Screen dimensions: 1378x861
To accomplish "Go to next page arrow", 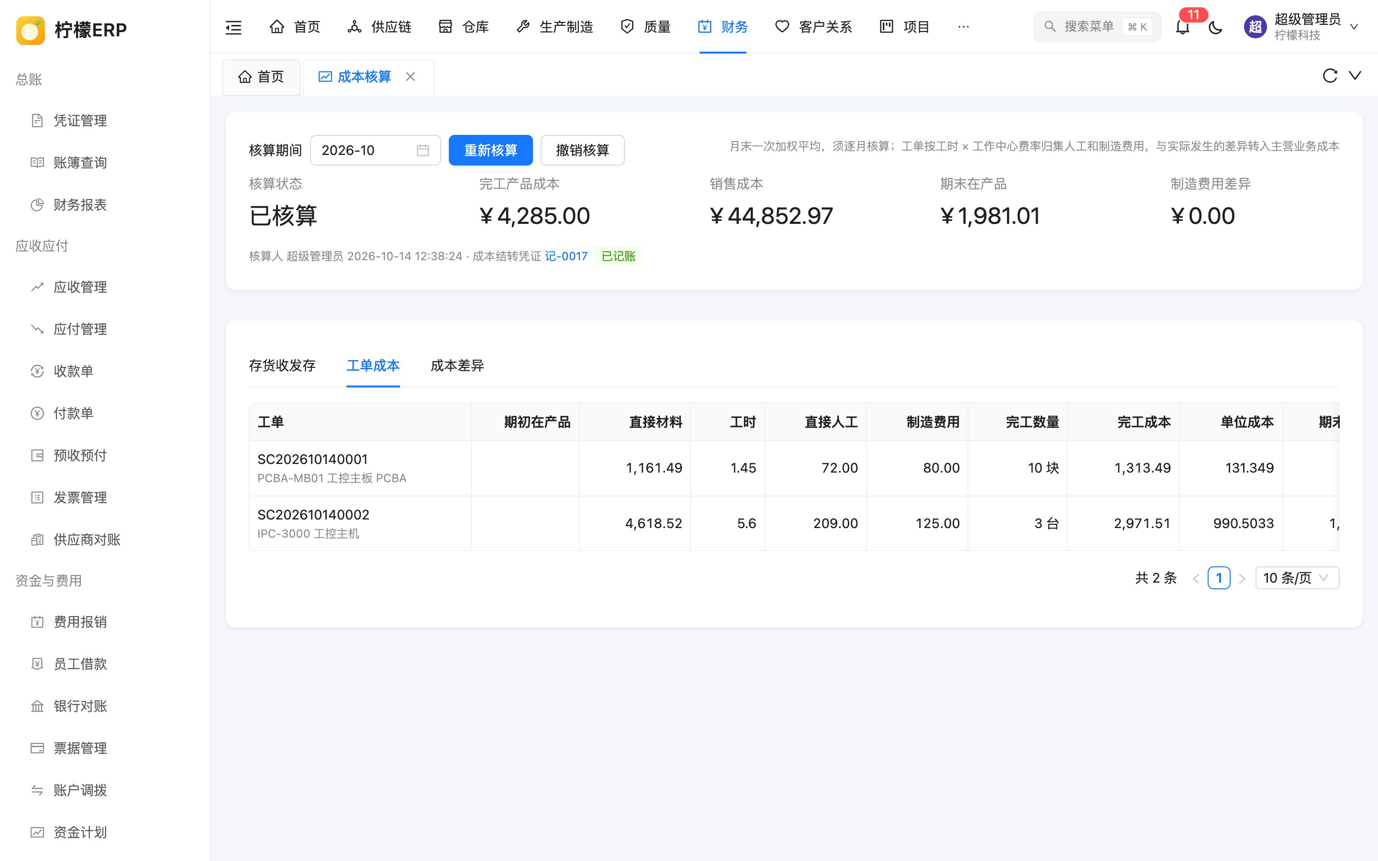I will coord(1243,579).
